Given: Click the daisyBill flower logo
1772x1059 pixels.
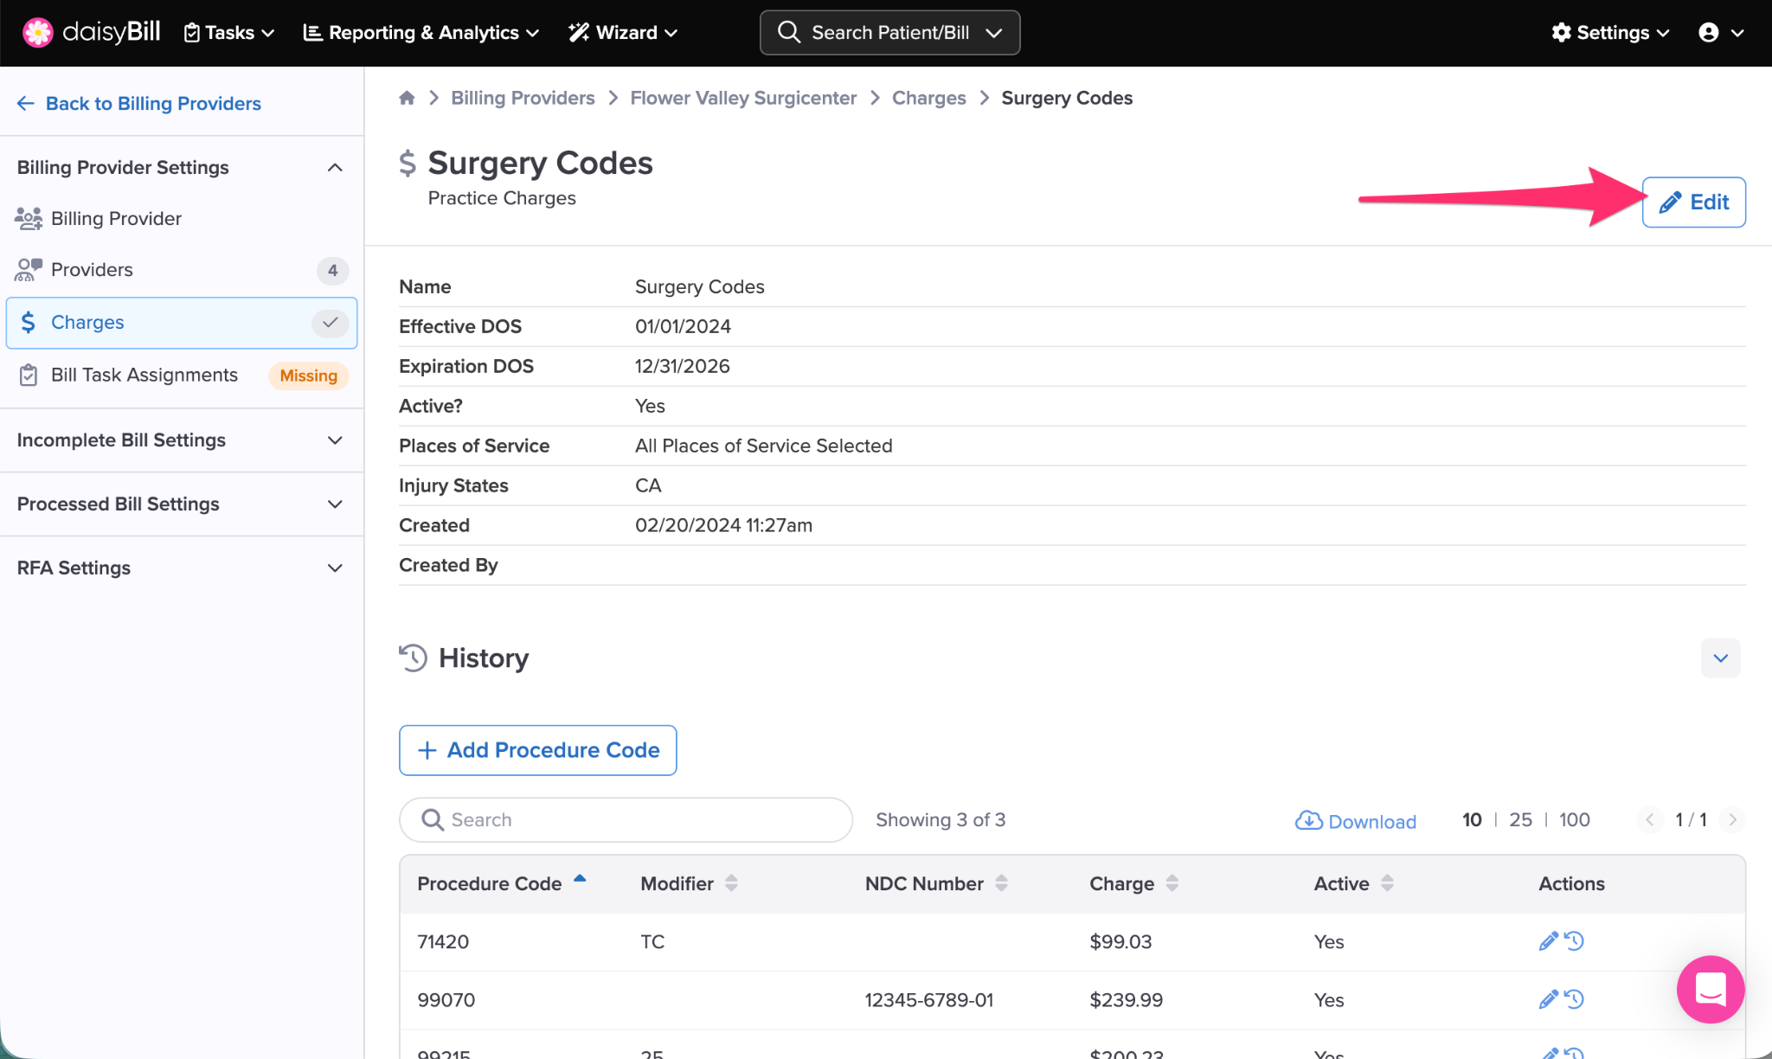Looking at the screenshot, I should (37, 33).
